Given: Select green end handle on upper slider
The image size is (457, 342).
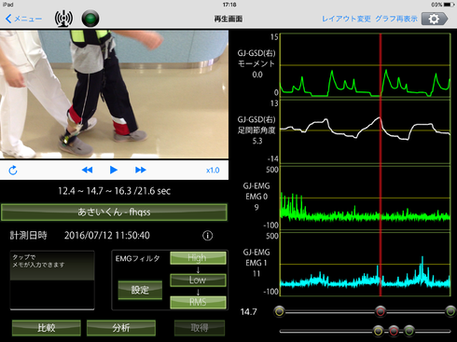Looking at the screenshot, I should (x=450, y=311).
